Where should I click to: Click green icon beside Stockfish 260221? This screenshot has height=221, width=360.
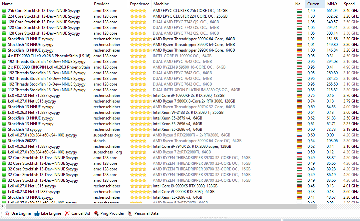click(4, 140)
